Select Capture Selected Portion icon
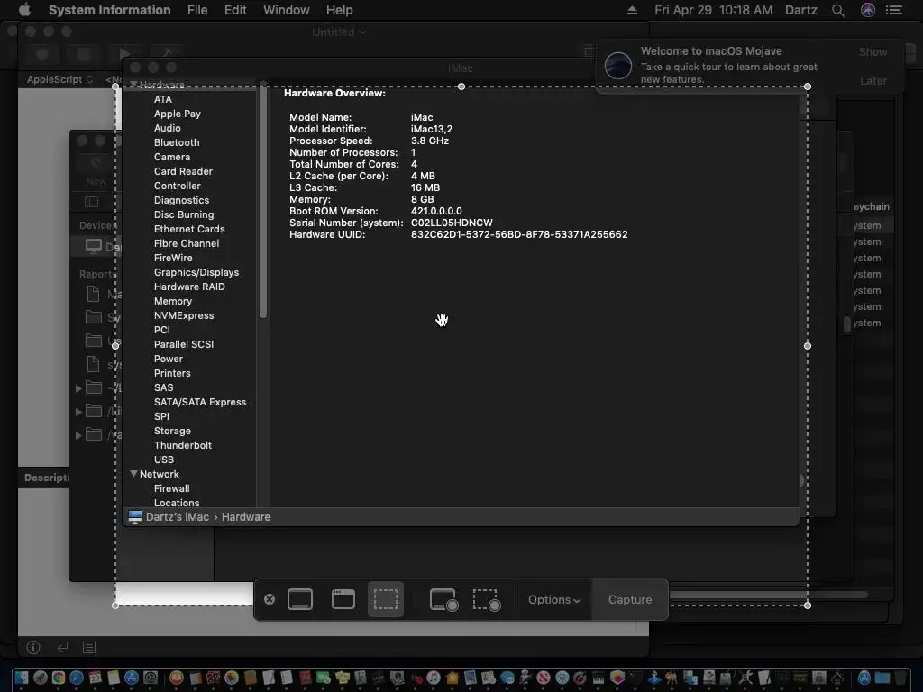The height and width of the screenshot is (692, 923). point(386,599)
